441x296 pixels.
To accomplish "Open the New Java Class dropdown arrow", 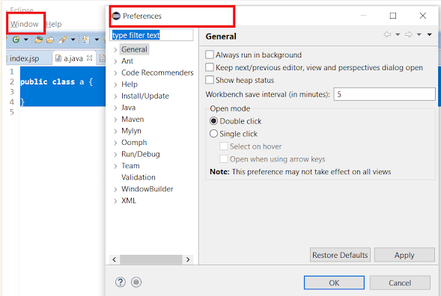I will 26,40.
